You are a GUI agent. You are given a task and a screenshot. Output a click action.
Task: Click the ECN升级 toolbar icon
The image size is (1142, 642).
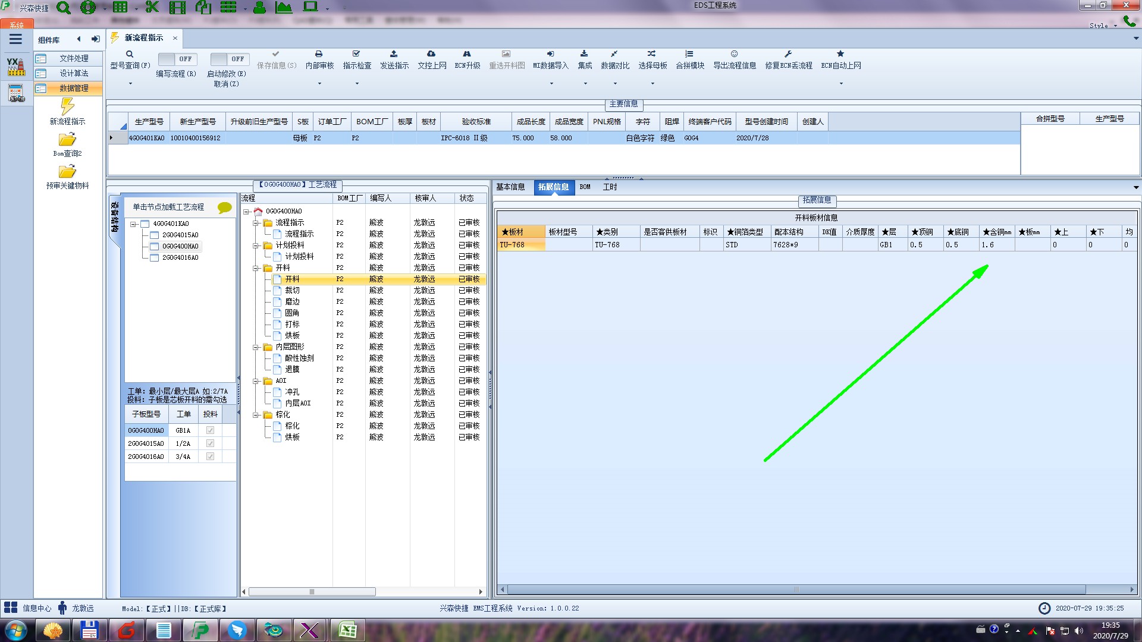pos(467,54)
